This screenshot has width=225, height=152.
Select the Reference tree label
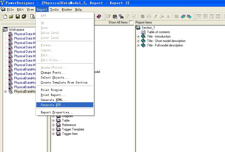pyautogui.click(x=69, y=125)
